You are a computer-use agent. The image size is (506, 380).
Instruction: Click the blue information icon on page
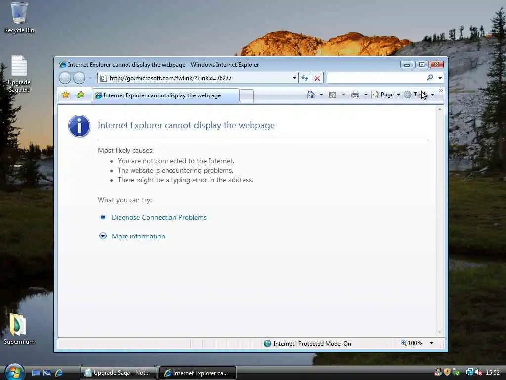pos(80,126)
